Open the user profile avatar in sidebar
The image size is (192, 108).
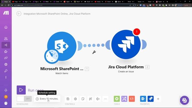point(6,103)
